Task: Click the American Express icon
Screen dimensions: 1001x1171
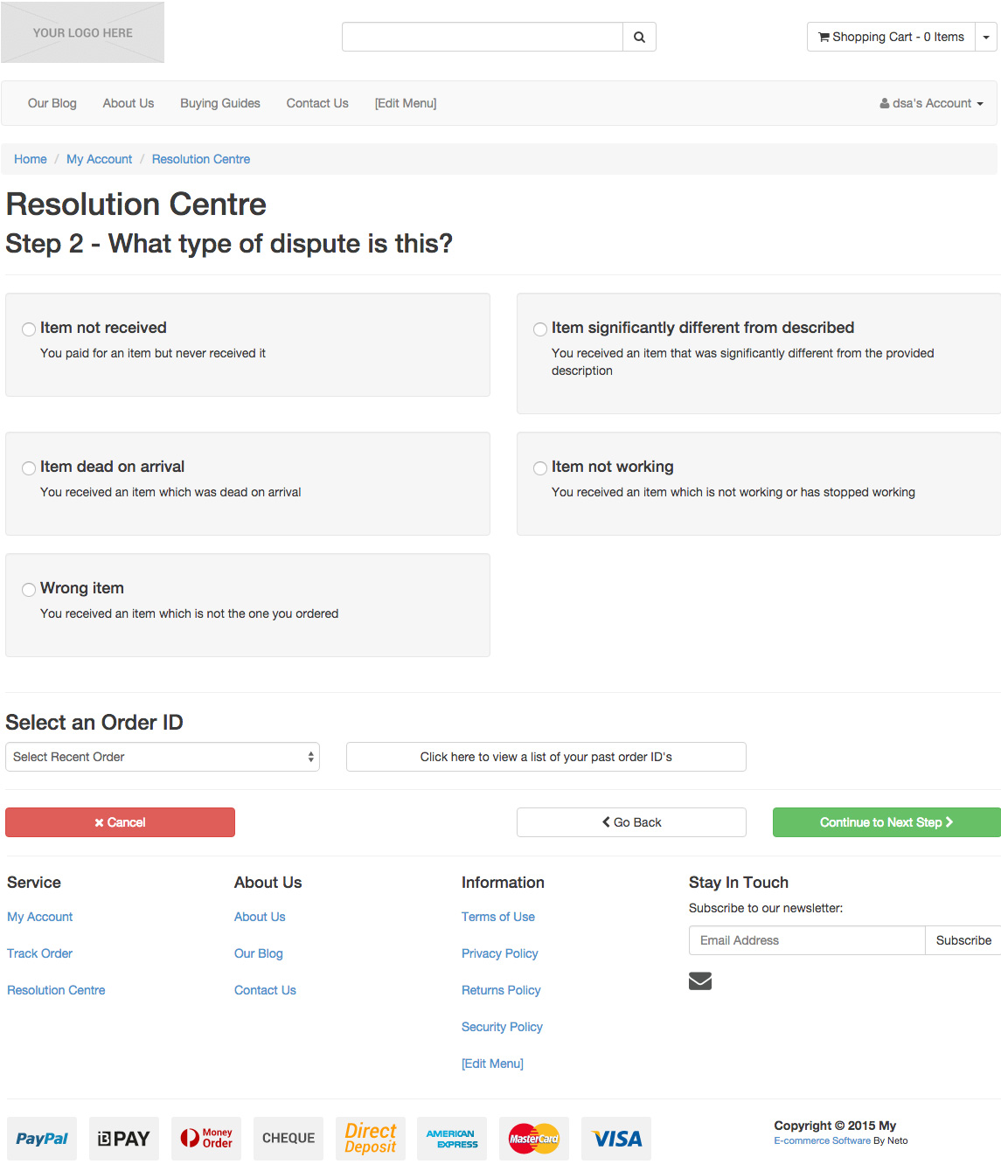Action: pos(452,1138)
